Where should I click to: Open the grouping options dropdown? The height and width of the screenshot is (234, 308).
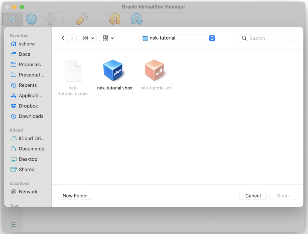tap(108, 38)
